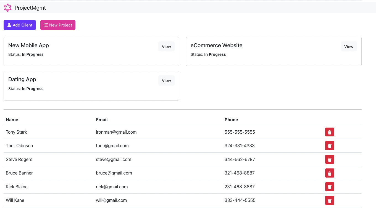Delete the Thor Odinson client with trash icon
This screenshot has height=214, width=376.
tap(329, 146)
